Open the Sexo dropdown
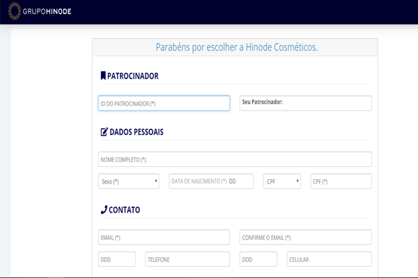This screenshot has width=418, height=278. point(129,181)
